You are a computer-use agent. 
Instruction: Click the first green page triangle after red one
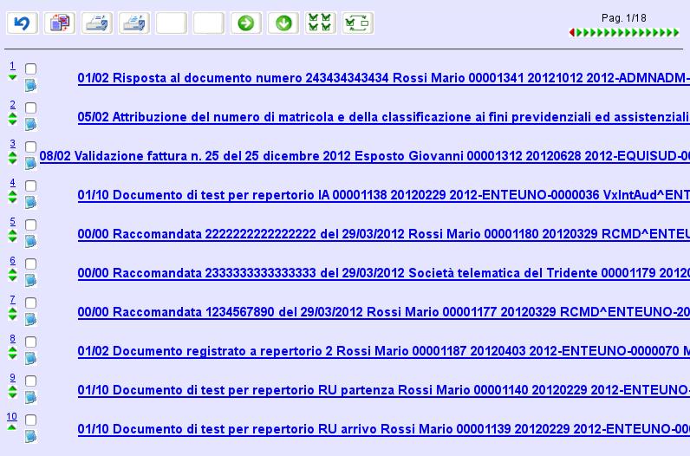tap(579, 32)
